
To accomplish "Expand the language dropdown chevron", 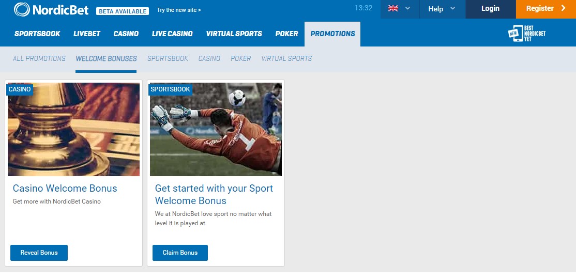I will tap(407, 8).
